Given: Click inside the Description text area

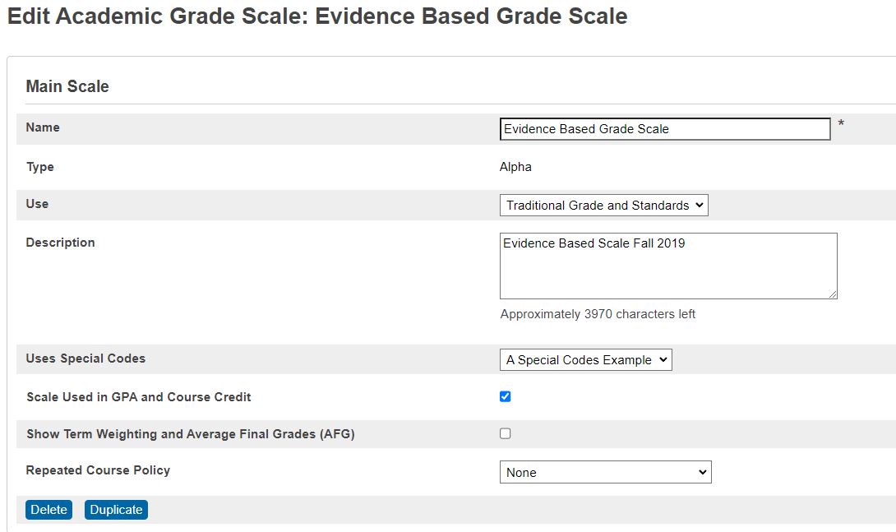Looking at the screenshot, I should 667,266.
